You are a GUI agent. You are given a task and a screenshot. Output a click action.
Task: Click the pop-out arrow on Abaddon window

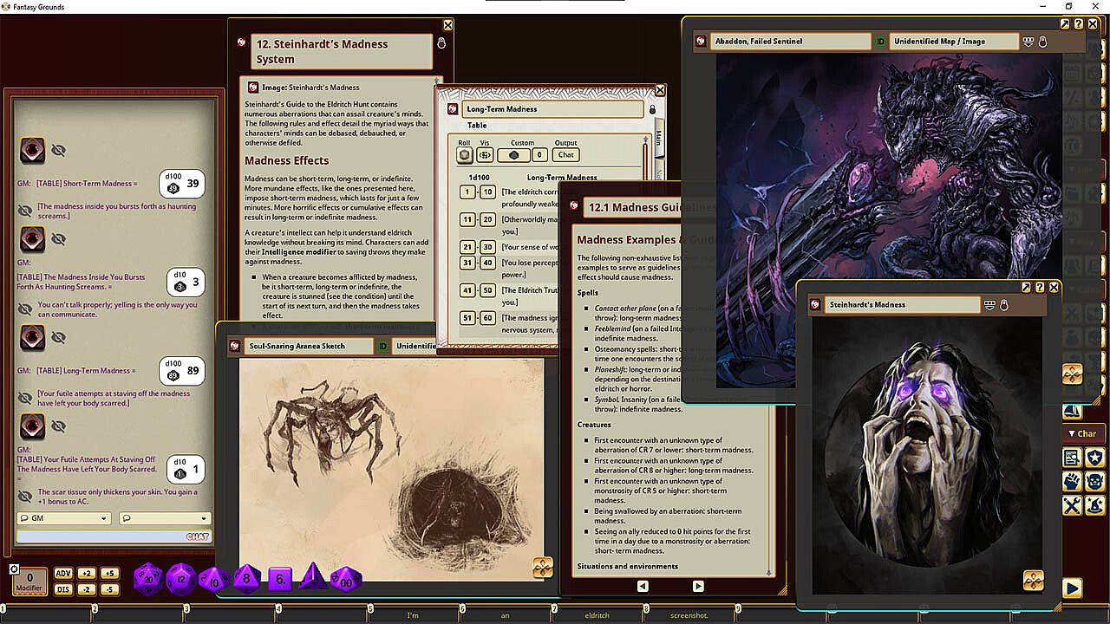click(1065, 24)
